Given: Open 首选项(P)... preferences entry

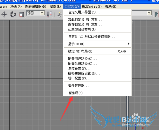Looking at the screenshot, I should pos(97,93).
